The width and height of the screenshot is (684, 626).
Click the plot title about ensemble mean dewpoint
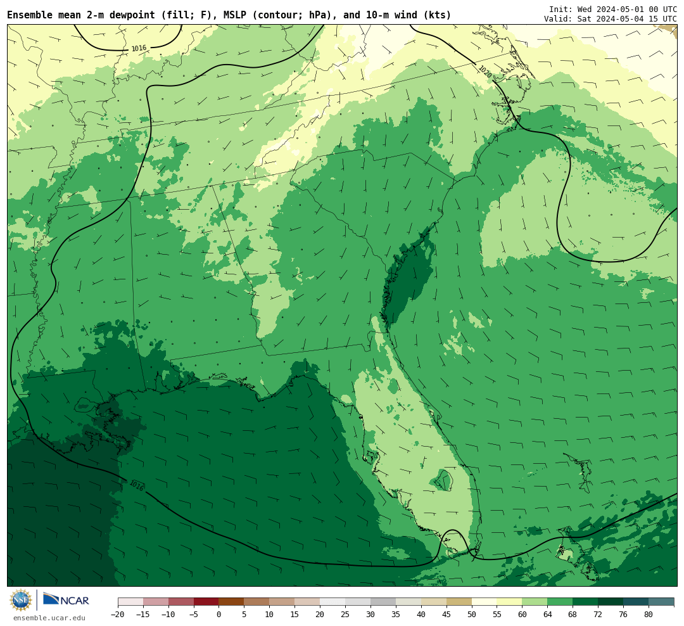point(229,15)
